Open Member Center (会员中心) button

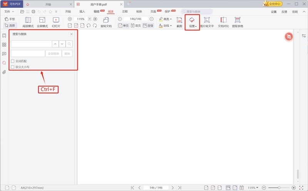click(x=273, y=4)
